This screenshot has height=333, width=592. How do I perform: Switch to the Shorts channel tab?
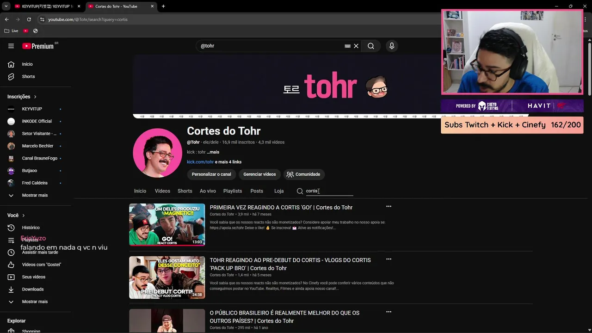185,191
